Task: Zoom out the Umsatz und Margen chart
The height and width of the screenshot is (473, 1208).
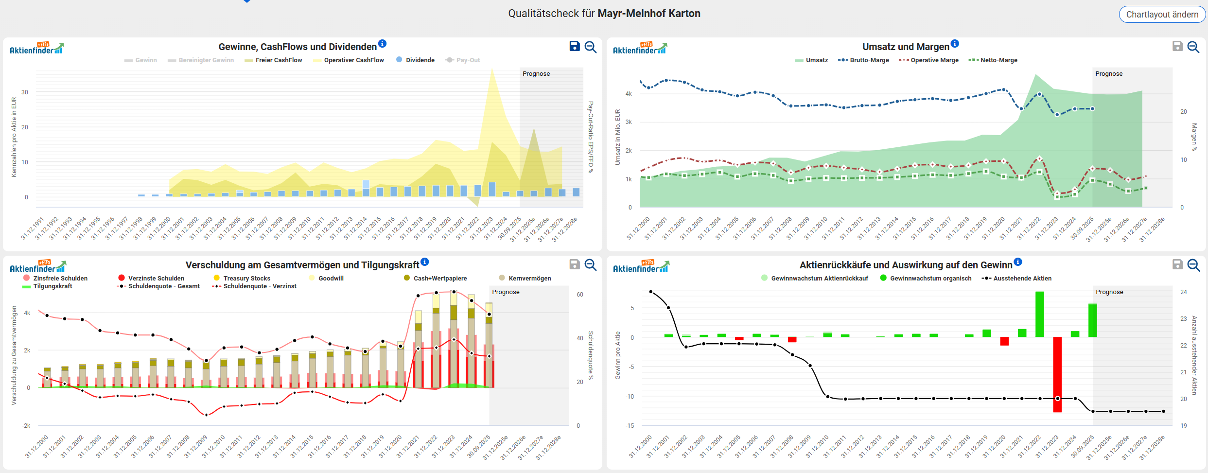Action: [x=1193, y=47]
